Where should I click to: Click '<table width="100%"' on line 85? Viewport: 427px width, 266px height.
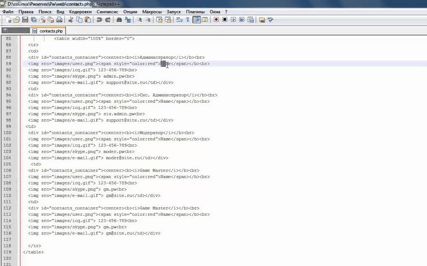(79, 38)
